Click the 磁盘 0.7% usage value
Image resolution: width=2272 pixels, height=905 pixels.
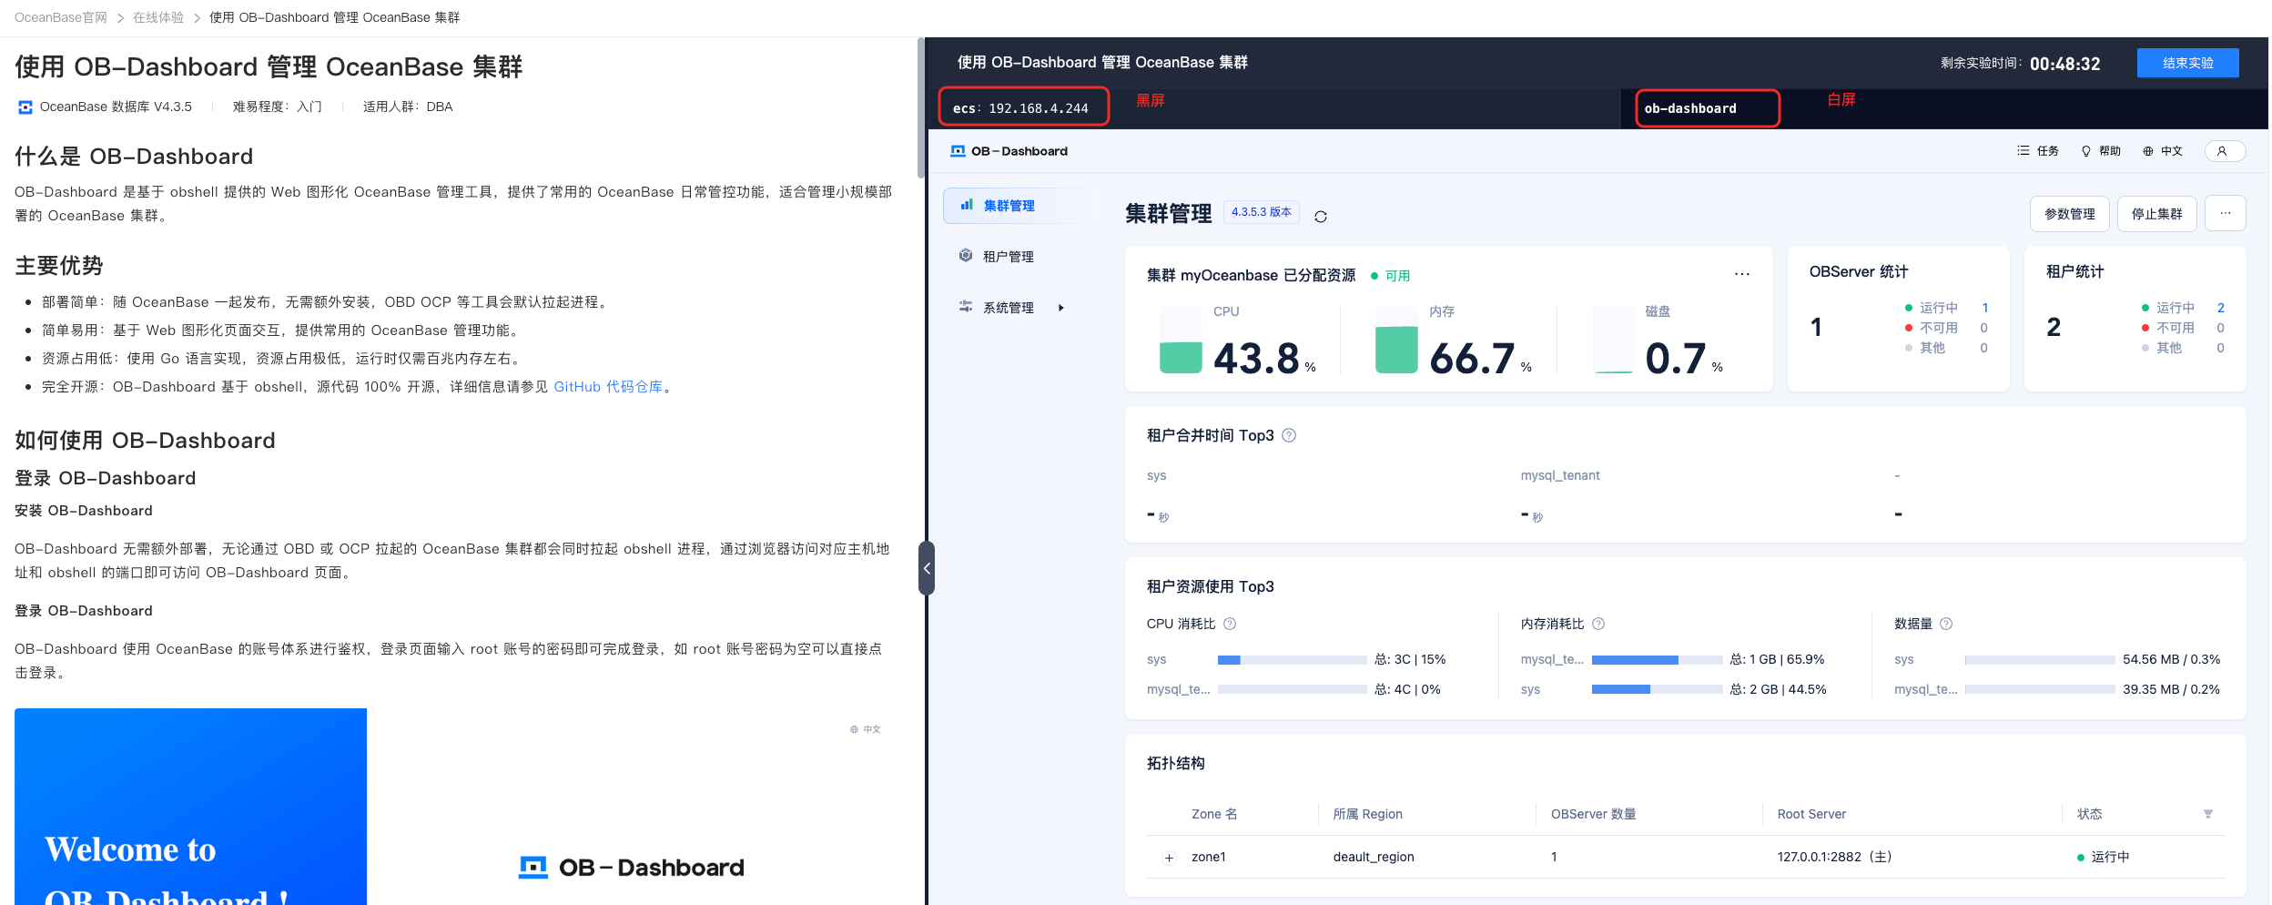pos(1683,358)
